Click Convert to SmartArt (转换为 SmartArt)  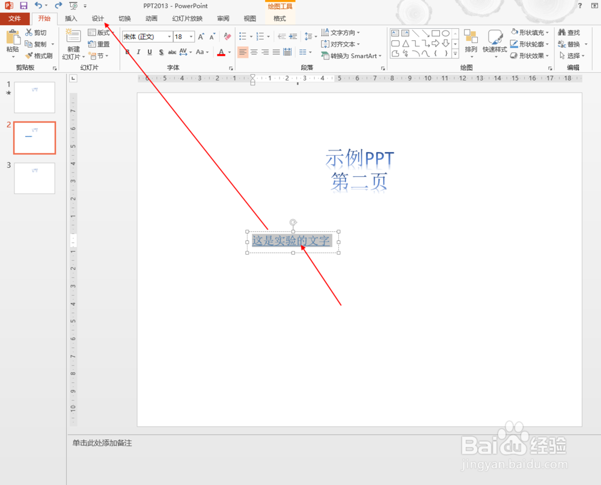(351, 56)
